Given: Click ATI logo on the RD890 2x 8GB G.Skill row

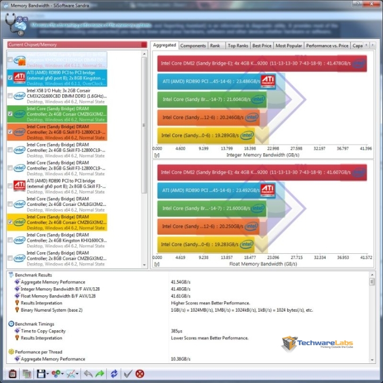Looking at the screenshot, I should click(x=20, y=186).
